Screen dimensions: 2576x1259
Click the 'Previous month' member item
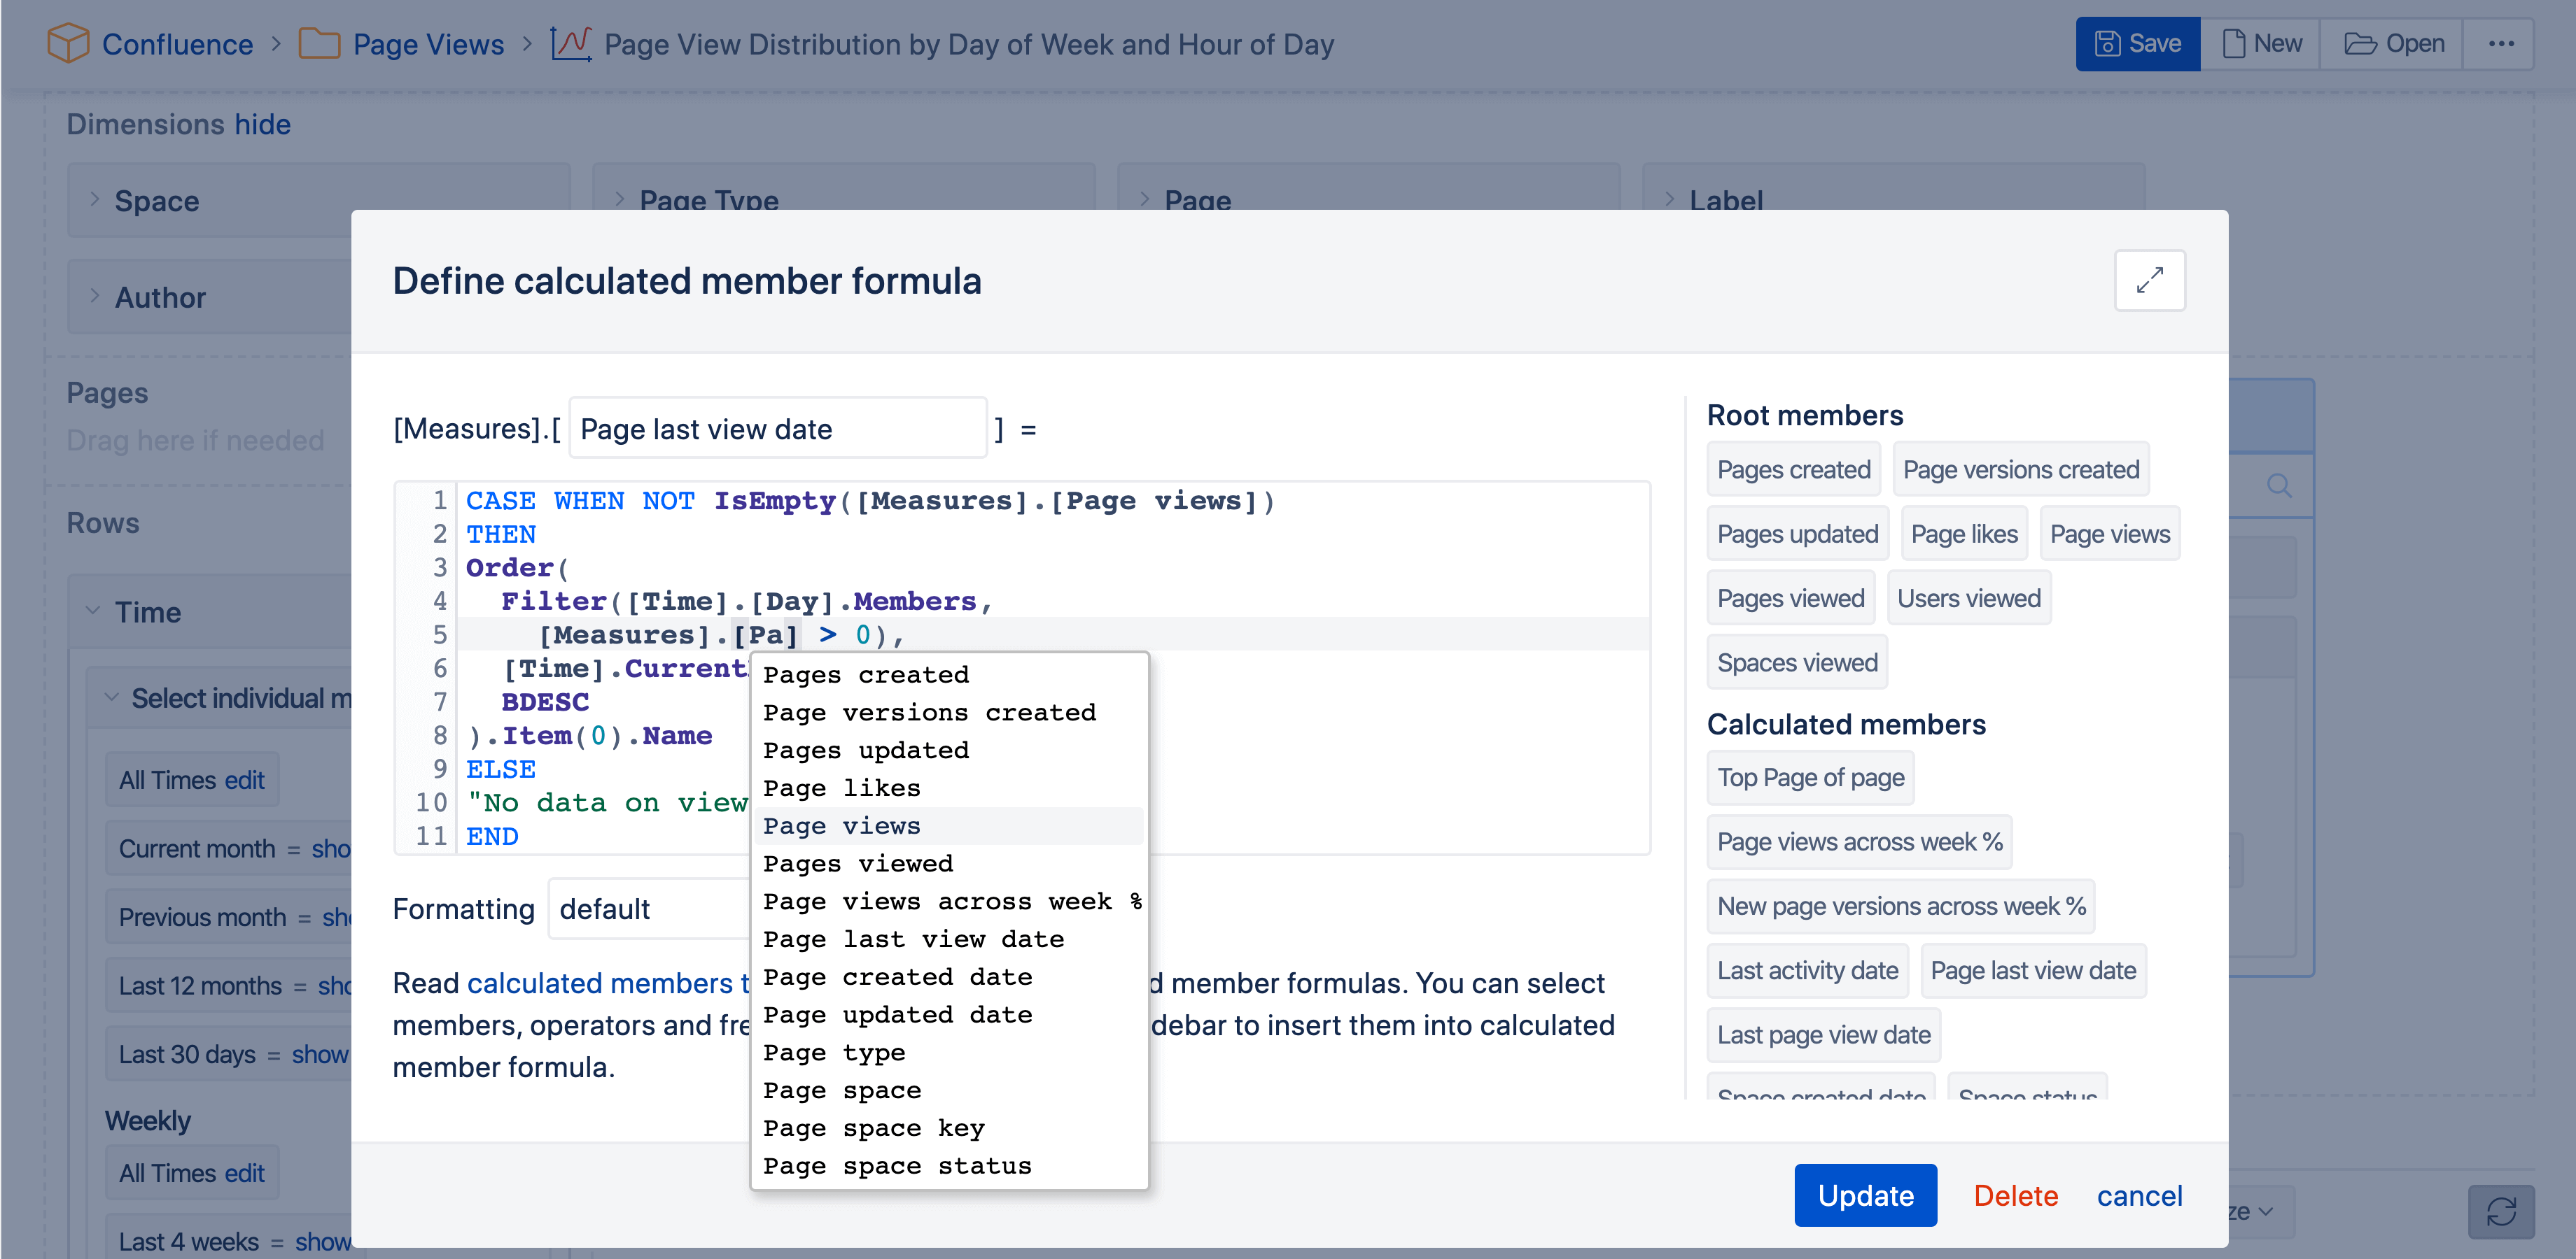(202, 916)
